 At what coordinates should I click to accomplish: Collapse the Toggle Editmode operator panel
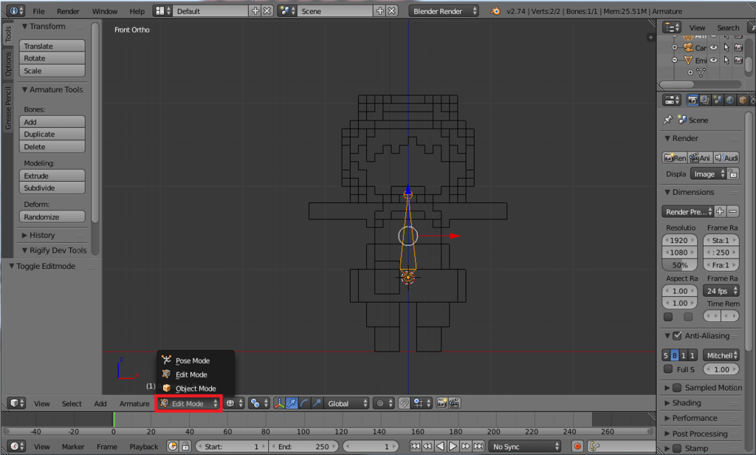coord(42,266)
